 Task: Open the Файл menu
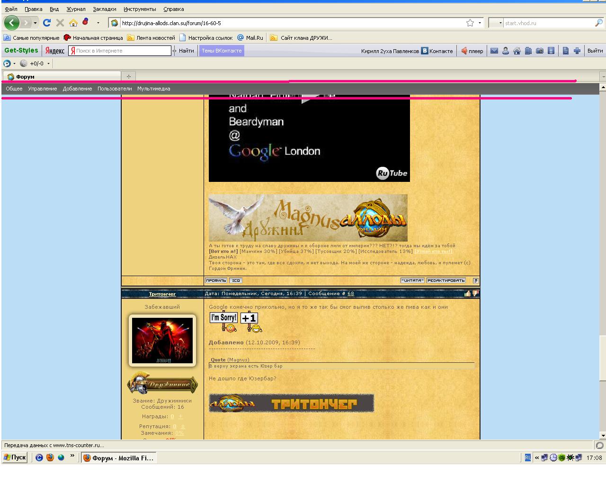coord(11,9)
